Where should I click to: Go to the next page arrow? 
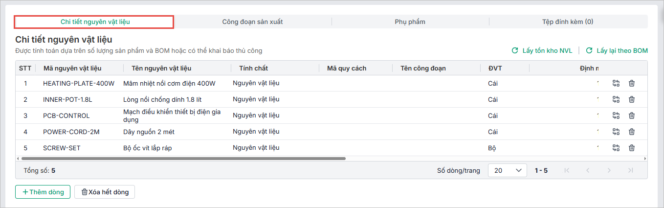[609, 170]
